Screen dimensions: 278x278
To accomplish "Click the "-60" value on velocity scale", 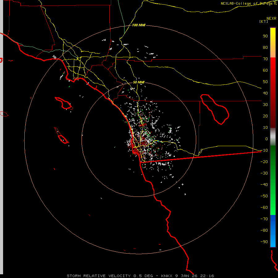I will (264, 208).
